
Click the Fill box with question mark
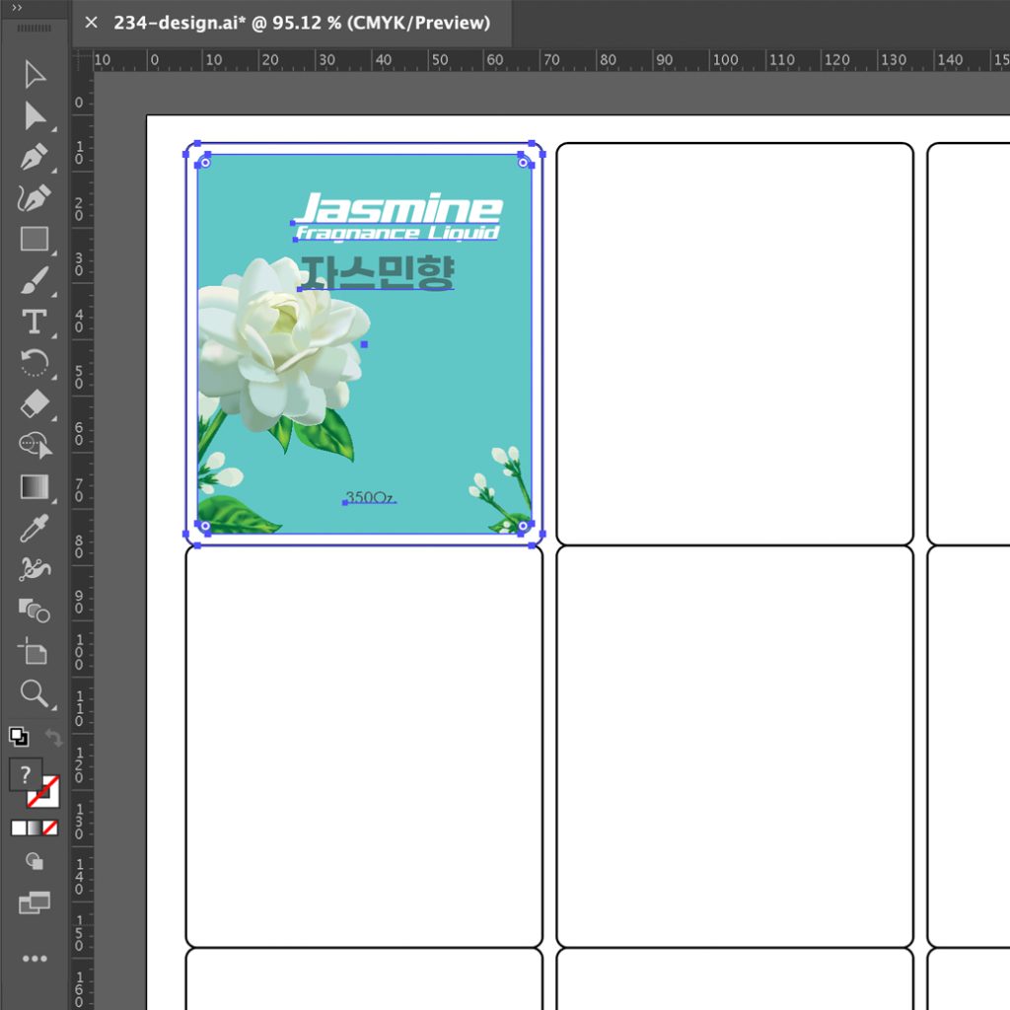25,774
